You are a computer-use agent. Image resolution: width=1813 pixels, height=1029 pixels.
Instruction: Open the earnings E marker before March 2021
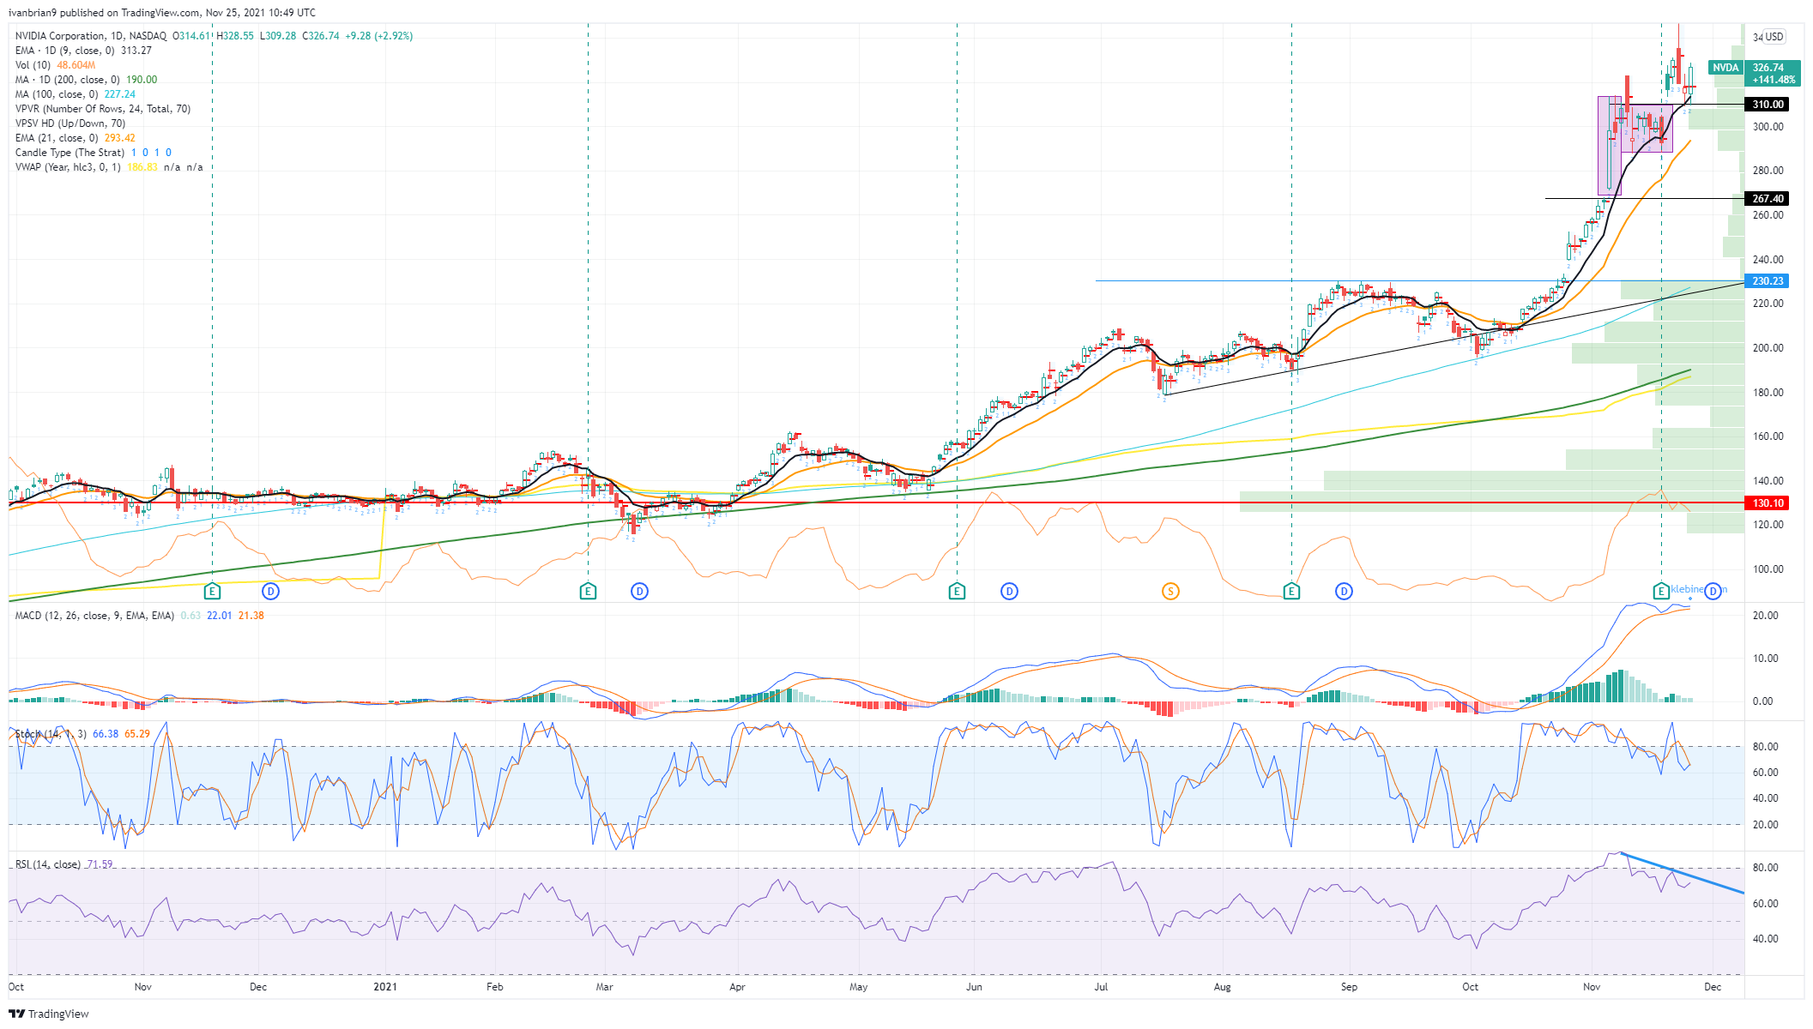click(588, 591)
